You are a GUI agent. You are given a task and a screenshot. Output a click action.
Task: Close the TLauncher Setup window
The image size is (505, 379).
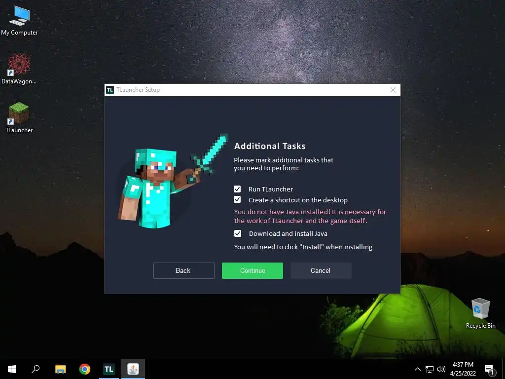pyautogui.click(x=393, y=90)
